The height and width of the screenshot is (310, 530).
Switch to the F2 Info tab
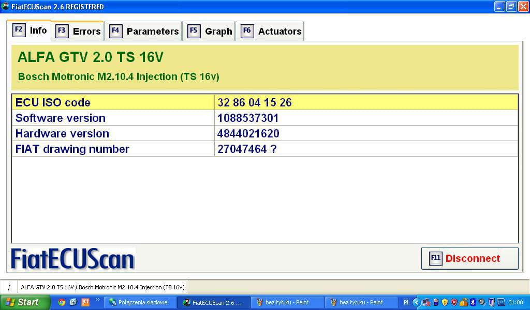click(29, 30)
